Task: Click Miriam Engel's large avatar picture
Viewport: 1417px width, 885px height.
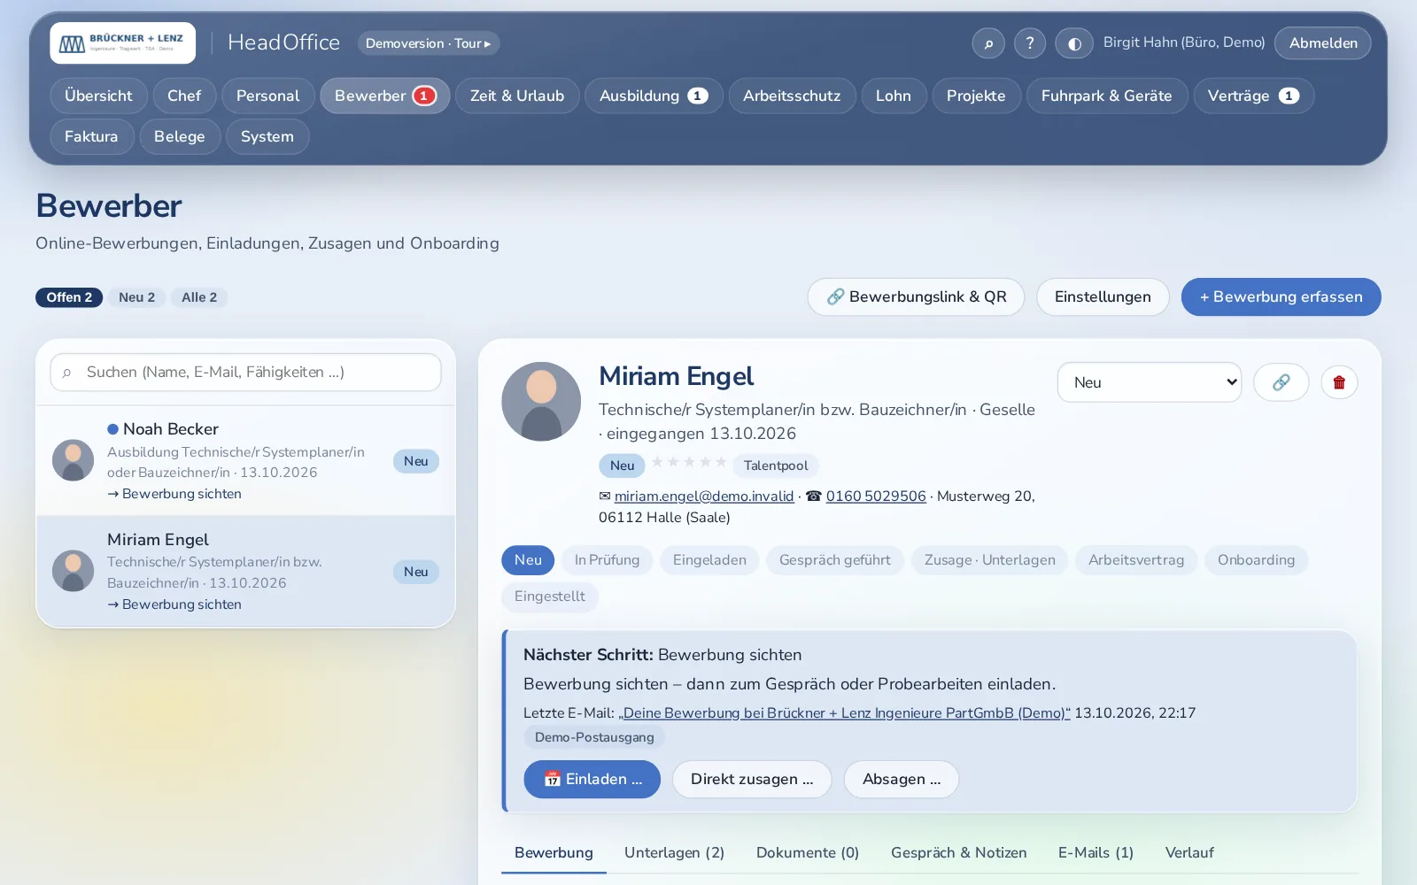Action: pos(541,401)
